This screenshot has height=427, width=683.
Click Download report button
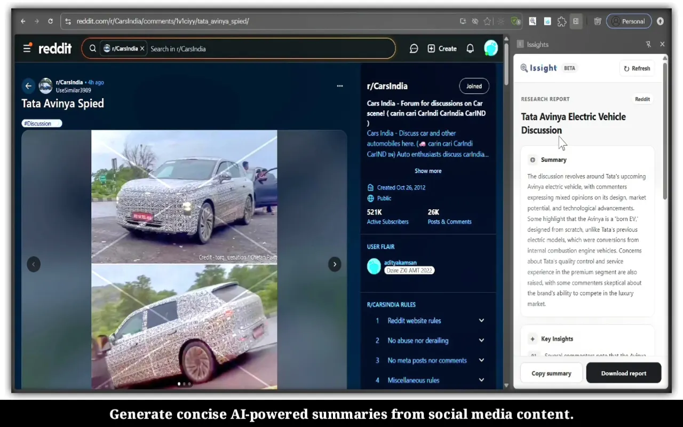click(624, 373)
